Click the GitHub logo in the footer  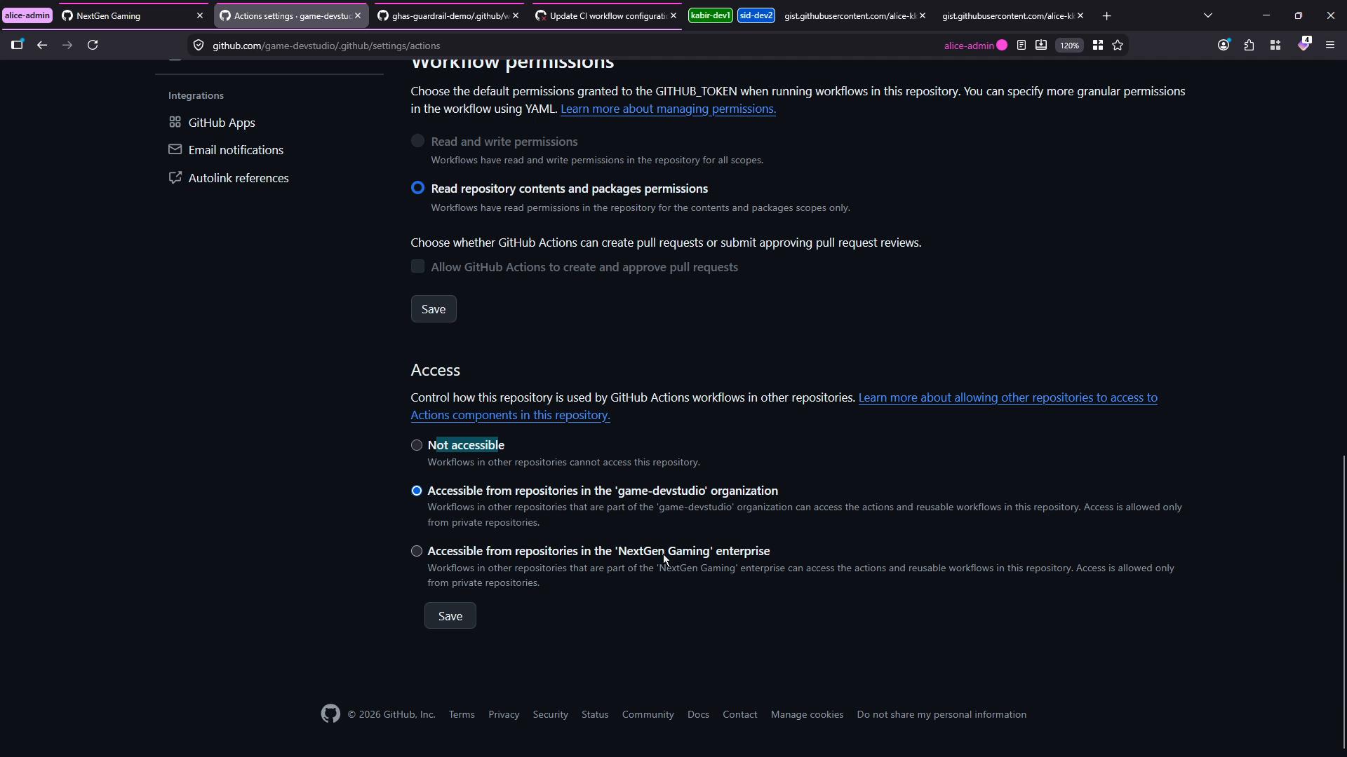tap(330, 714)
